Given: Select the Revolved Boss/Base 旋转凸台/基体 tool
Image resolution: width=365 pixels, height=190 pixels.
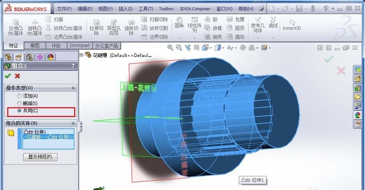Looking at the screenshot, I should tap(35, 27).
